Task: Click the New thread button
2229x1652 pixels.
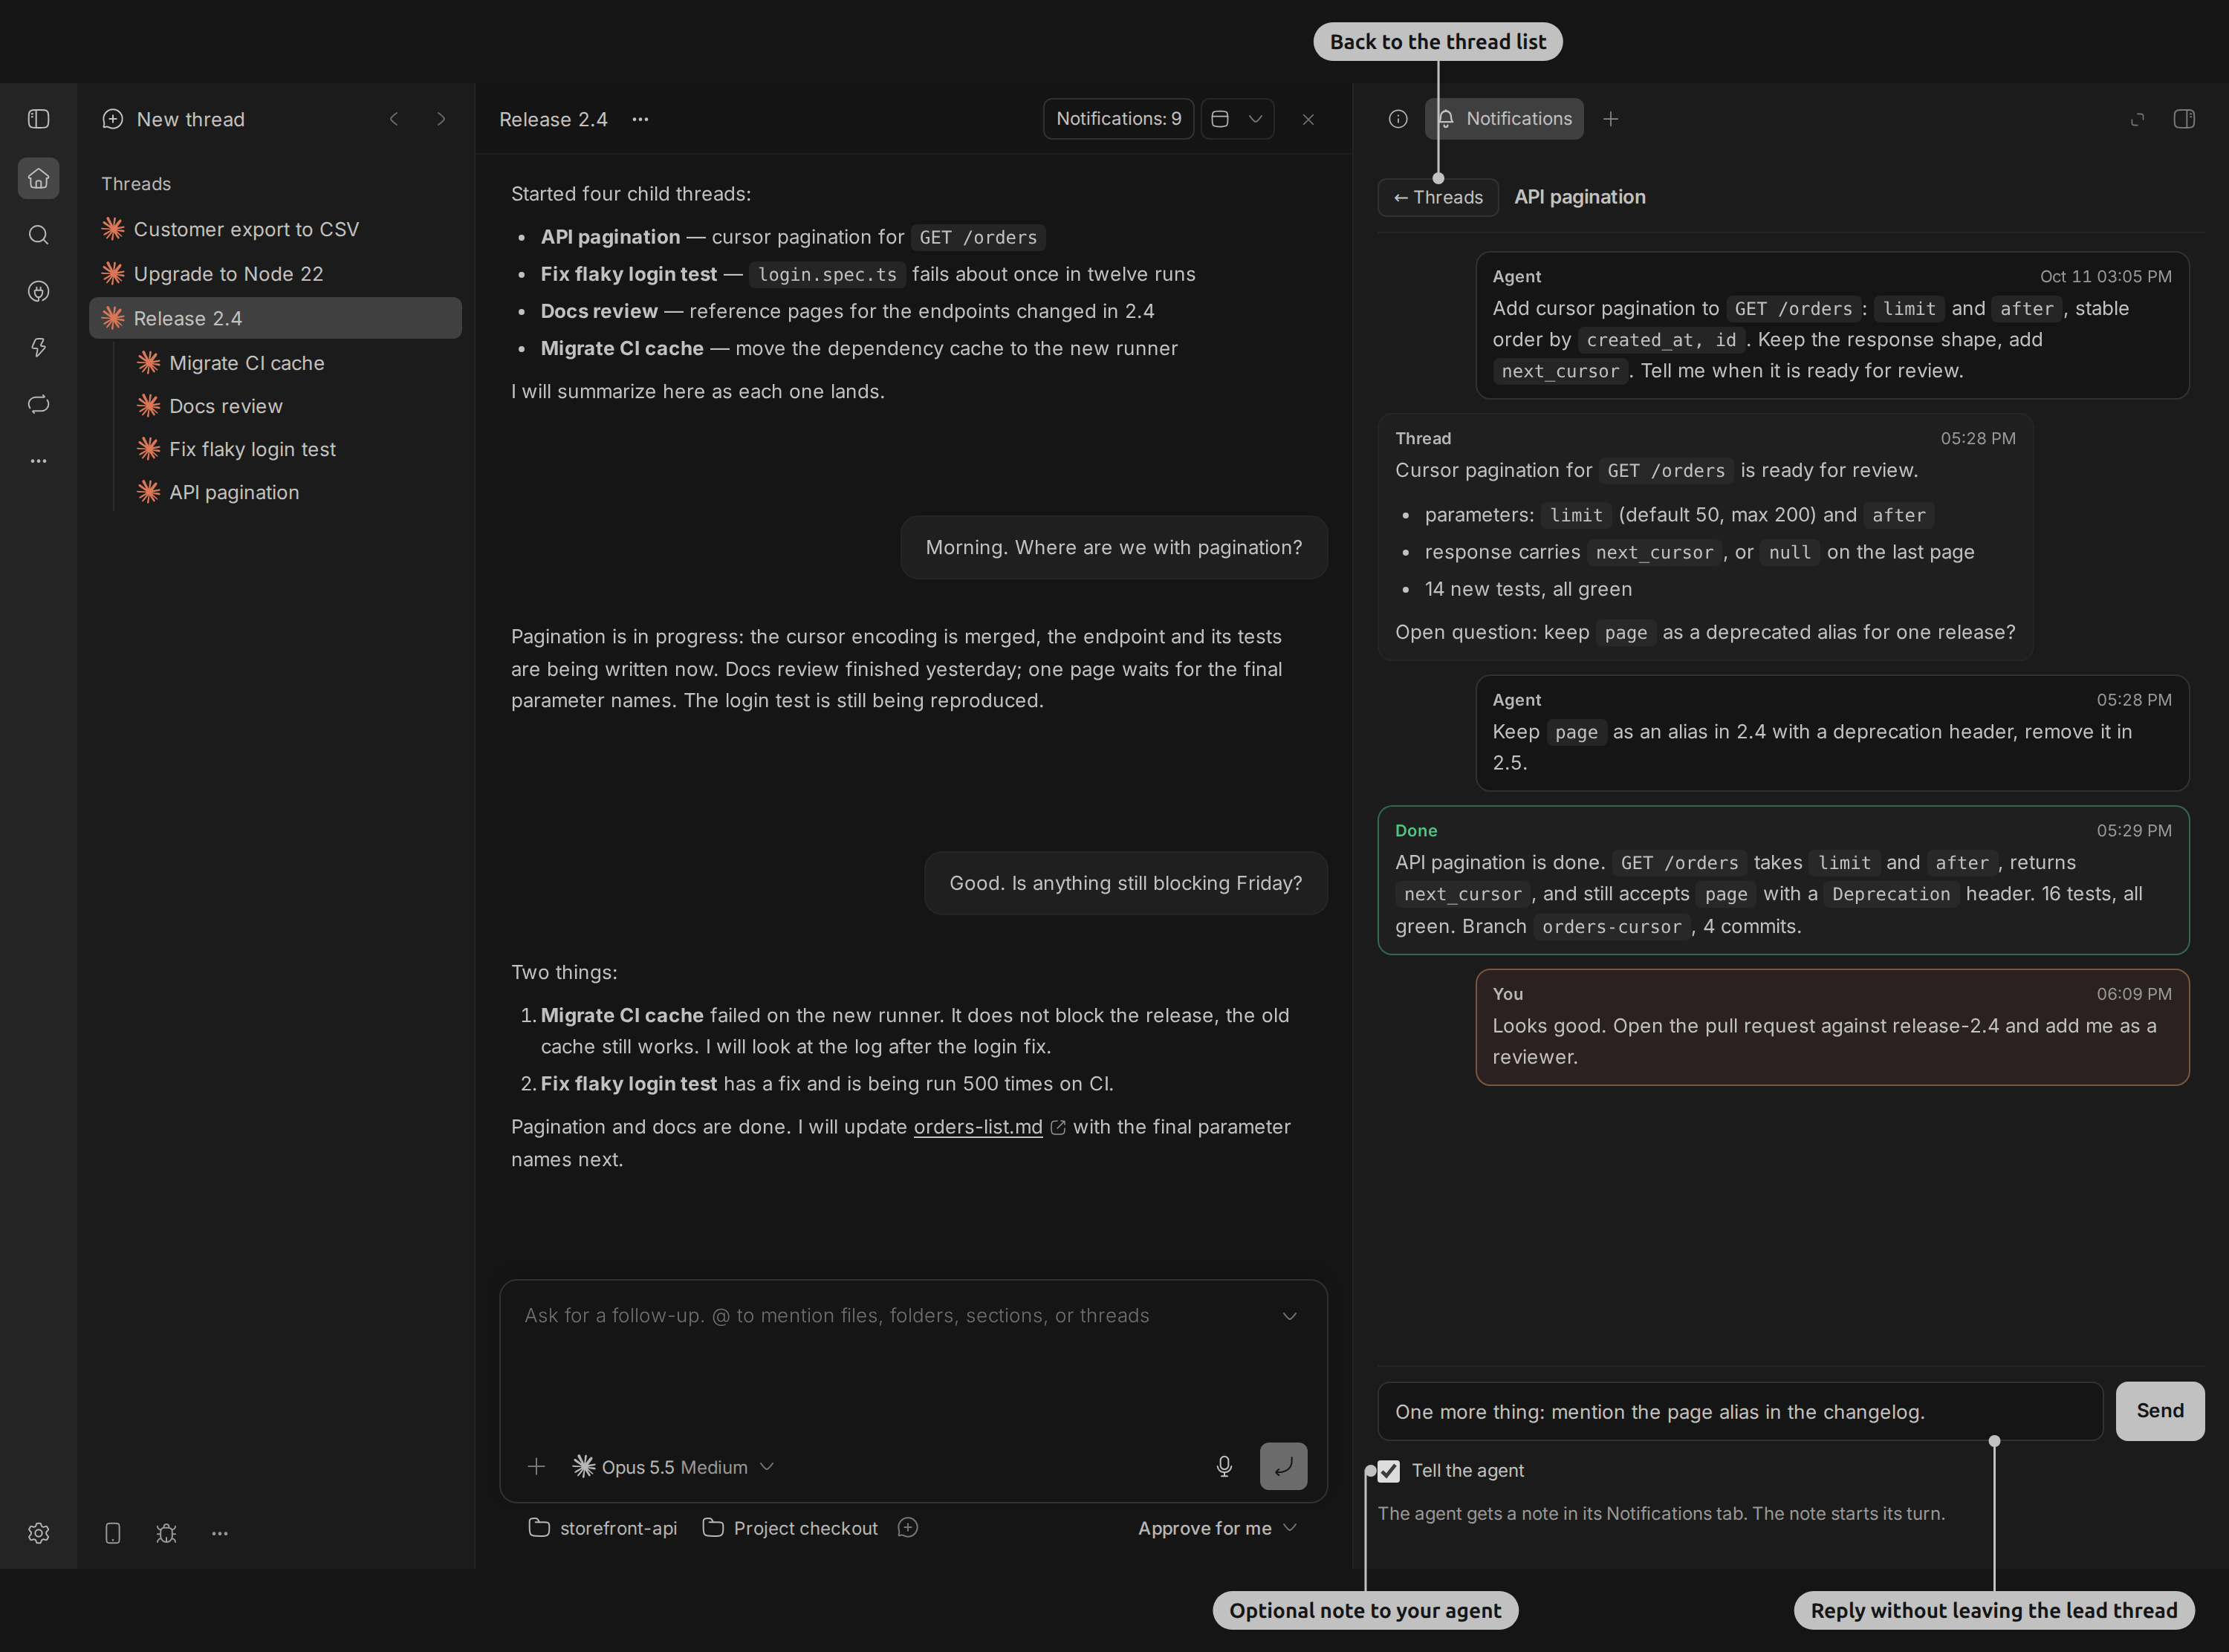Action: (x=173, y=119)
